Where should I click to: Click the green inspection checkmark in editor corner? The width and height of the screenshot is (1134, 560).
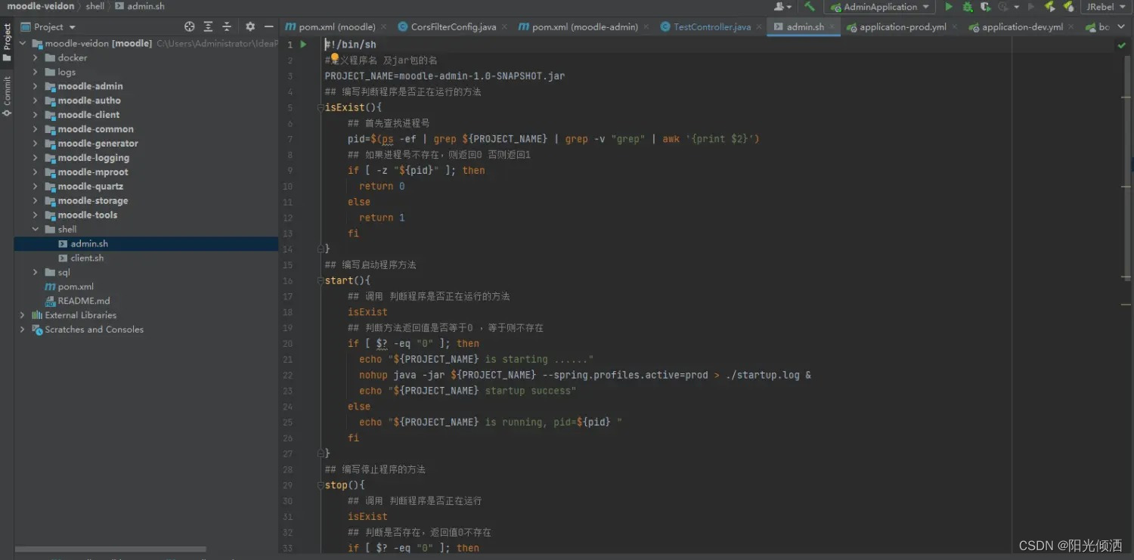1121,45
